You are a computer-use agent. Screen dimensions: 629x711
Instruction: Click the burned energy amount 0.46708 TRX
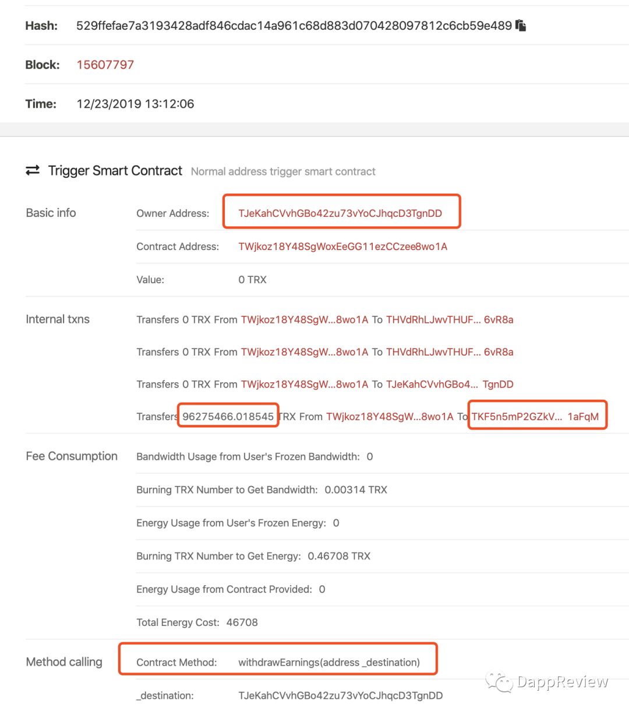pyautogui.click(x=339, y=557)
